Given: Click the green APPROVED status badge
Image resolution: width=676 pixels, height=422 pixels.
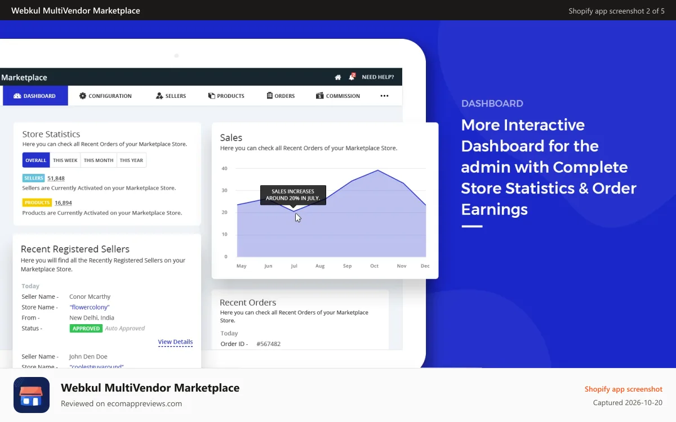Looking at the screenshot, I should point(86,329).
